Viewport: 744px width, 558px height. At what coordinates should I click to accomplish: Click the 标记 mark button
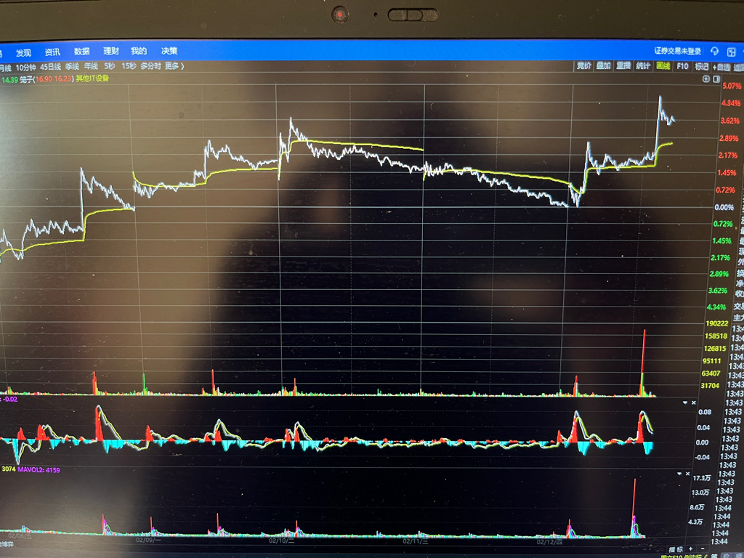click(x=702, y=66)
